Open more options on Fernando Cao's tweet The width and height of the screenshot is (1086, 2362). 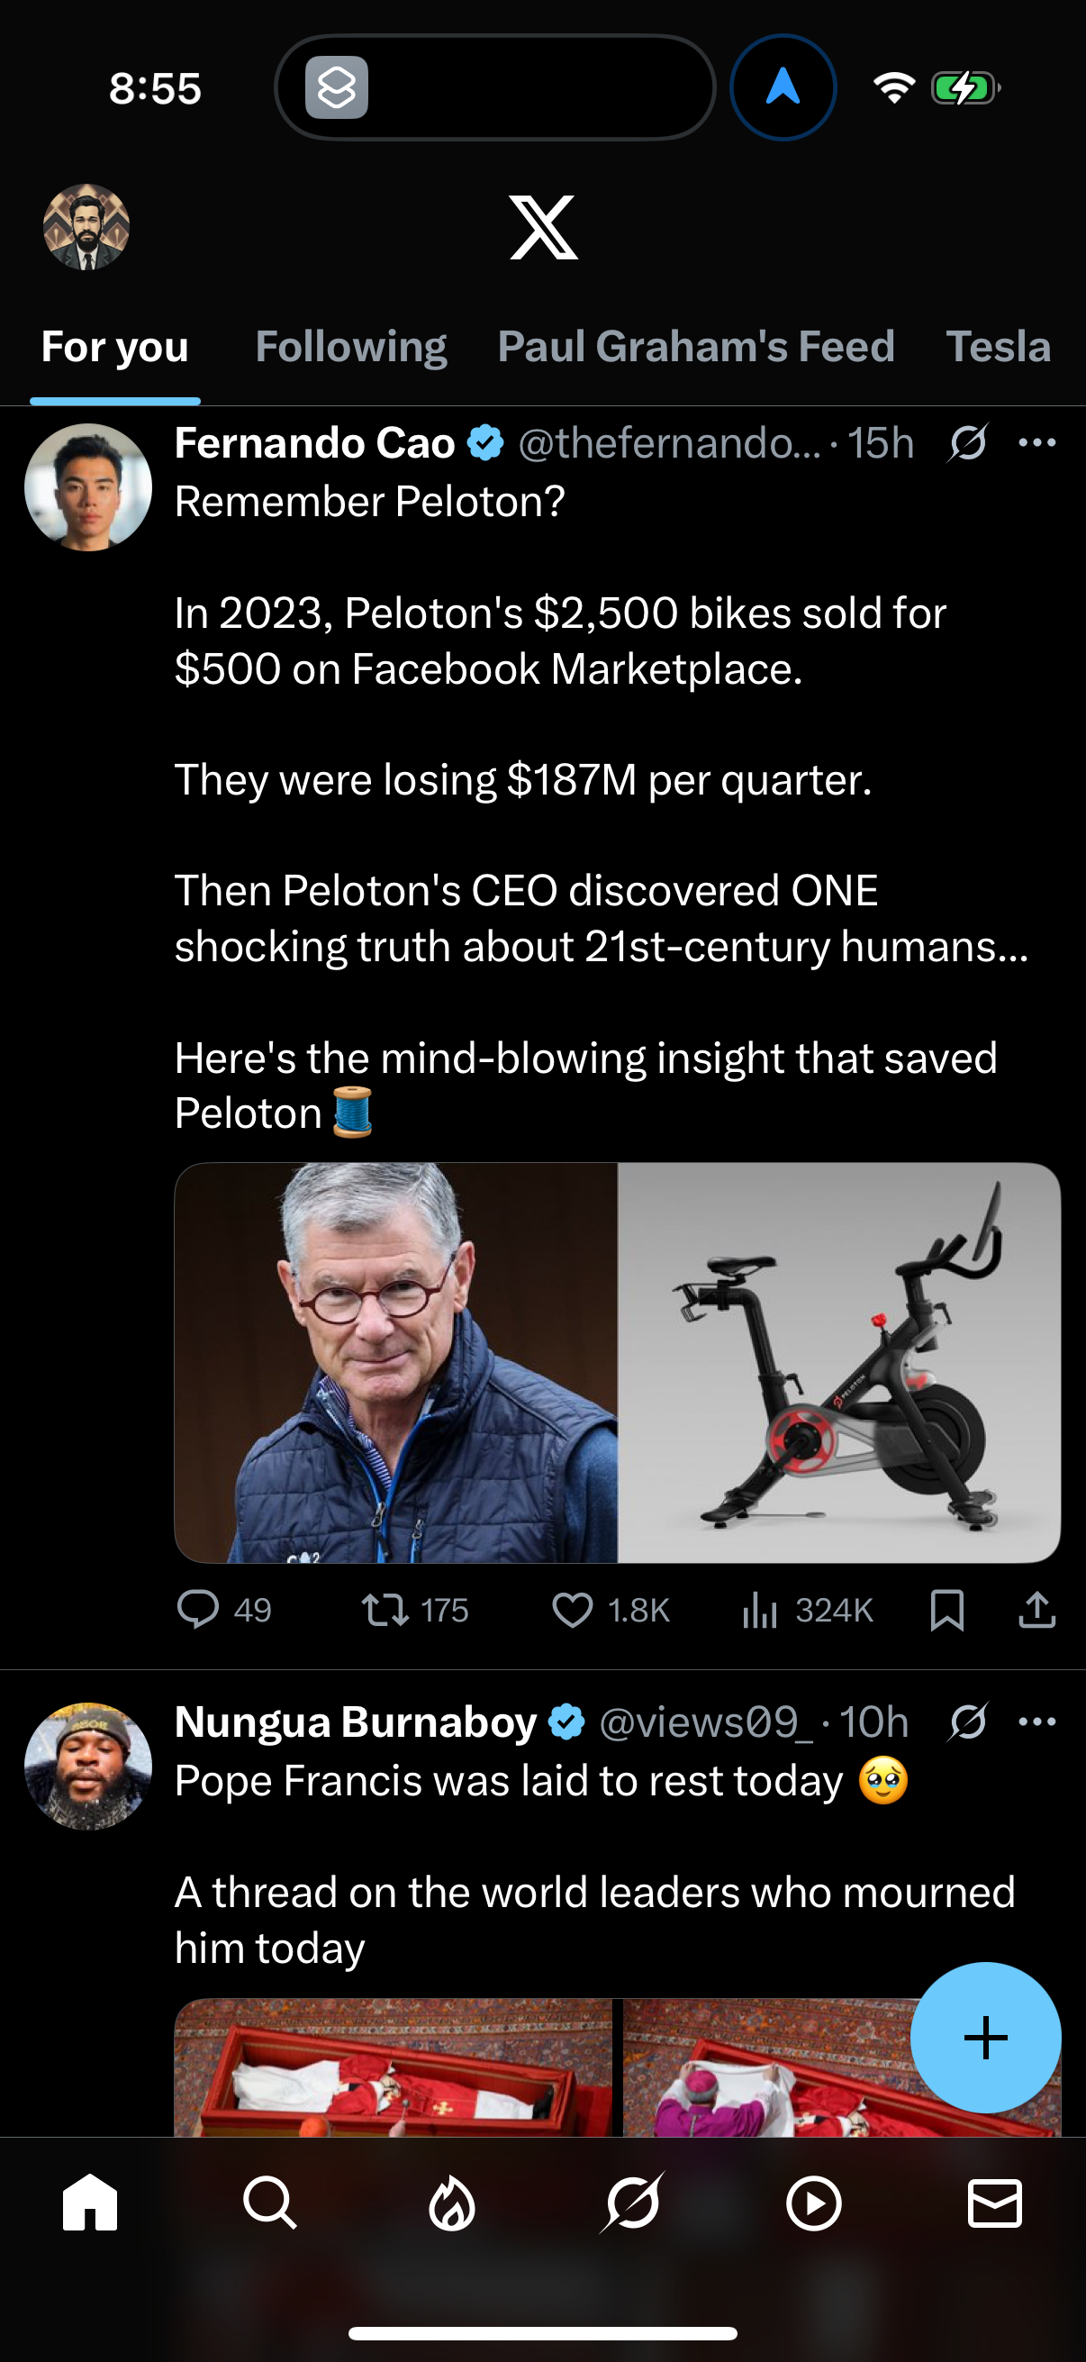(x=1036, y=443)
